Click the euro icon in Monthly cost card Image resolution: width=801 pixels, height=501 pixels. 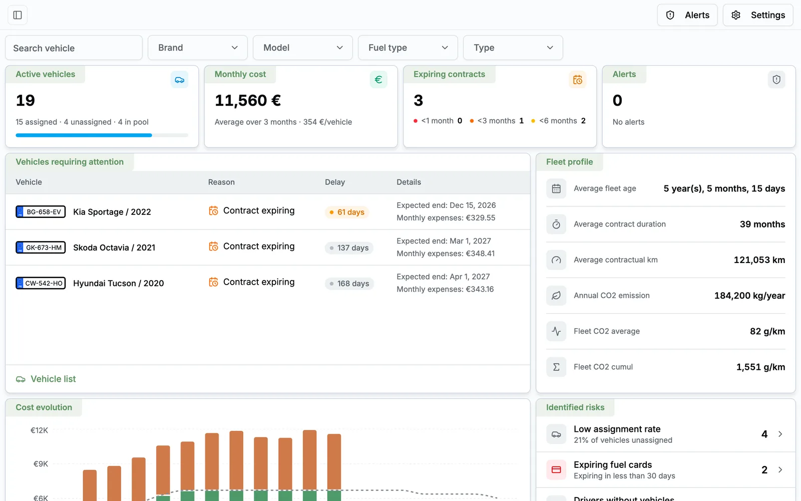[378, 80]
